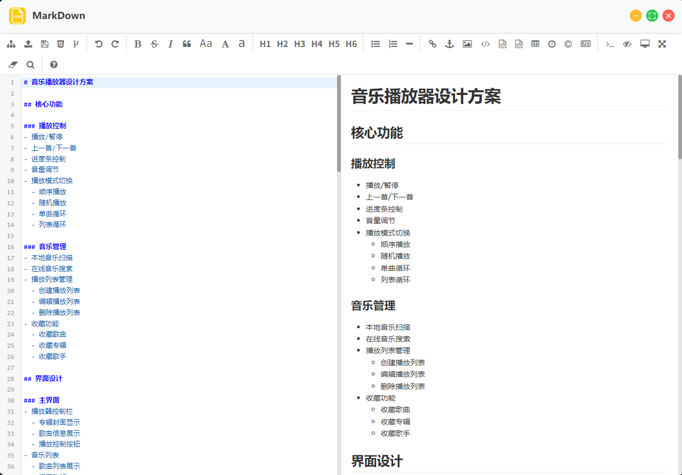The width and height of the screenshot is (682, 475).
Task: Click editor line '## 界面设计'
Action: 43,379
